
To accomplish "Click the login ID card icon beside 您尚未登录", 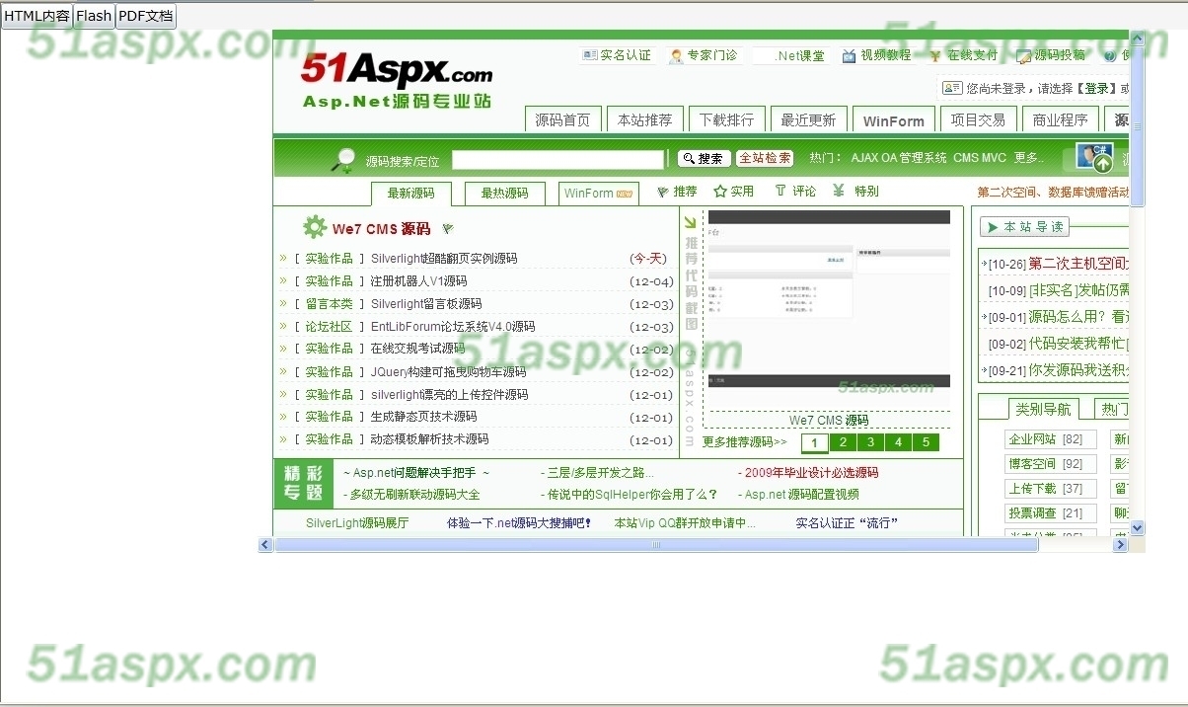I will [x=952, y=88].
